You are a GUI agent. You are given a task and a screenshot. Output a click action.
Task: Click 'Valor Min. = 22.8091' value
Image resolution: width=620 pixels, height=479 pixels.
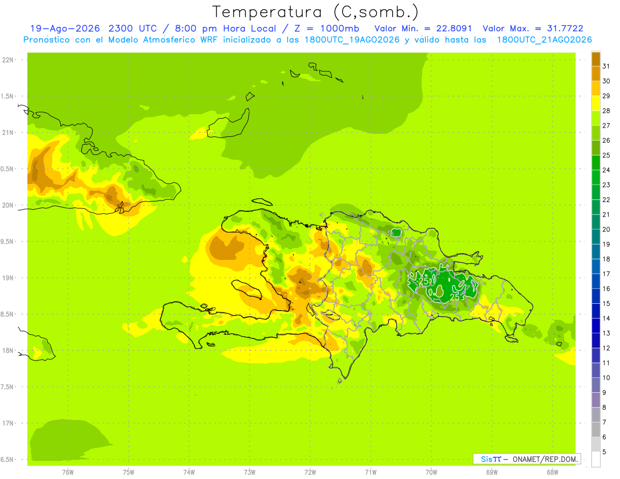tap(423, 28)
